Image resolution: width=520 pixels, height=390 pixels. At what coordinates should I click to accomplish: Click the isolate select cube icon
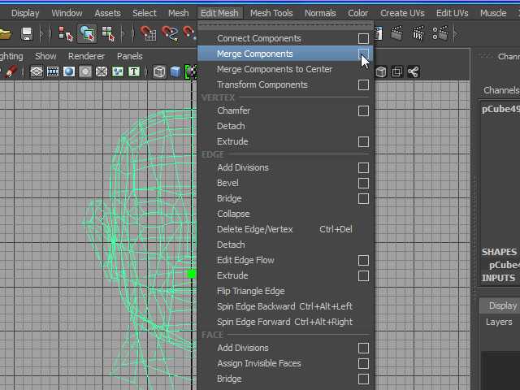[381, 71]
